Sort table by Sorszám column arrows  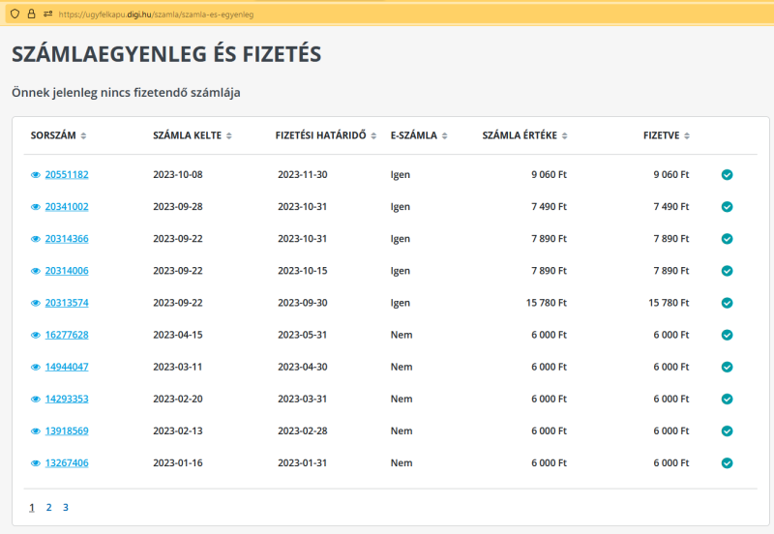pos(83,135)
